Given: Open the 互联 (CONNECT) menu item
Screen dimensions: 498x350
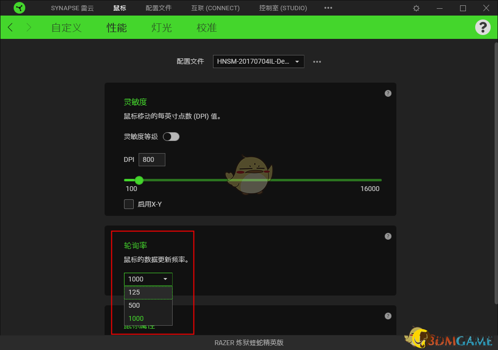Looking at the screenshot, I should click(x=215, y=8).
